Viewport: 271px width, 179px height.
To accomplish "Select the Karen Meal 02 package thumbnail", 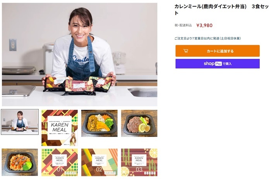I will [x=99, y=162].
